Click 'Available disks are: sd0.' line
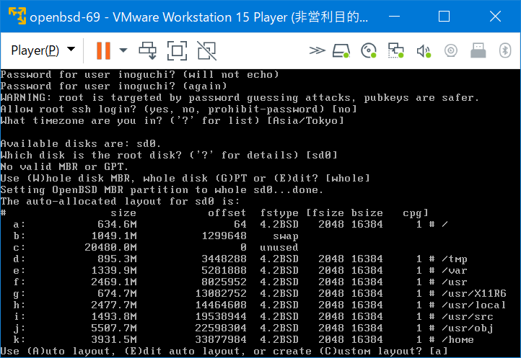 [x=81, y=143]
